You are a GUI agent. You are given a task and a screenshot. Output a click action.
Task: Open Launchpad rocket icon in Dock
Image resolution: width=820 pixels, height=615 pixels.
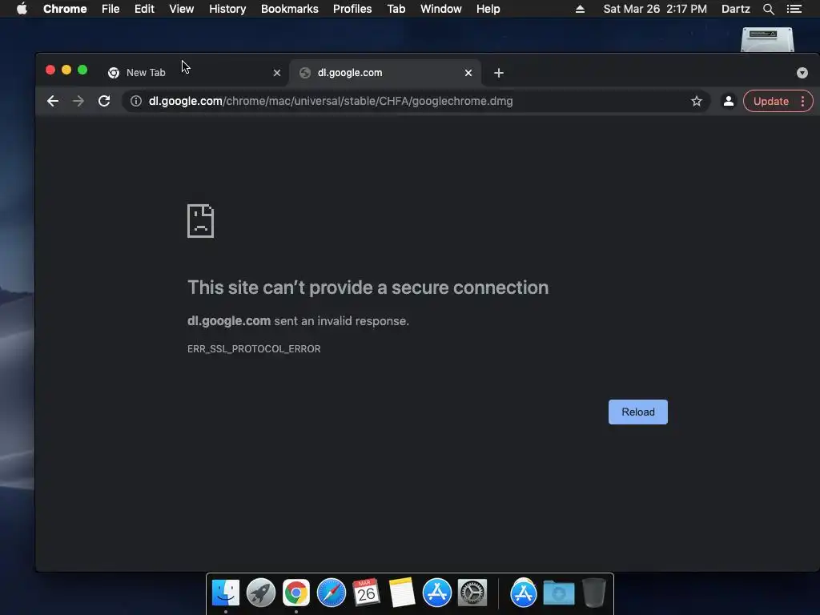(260, 593)
